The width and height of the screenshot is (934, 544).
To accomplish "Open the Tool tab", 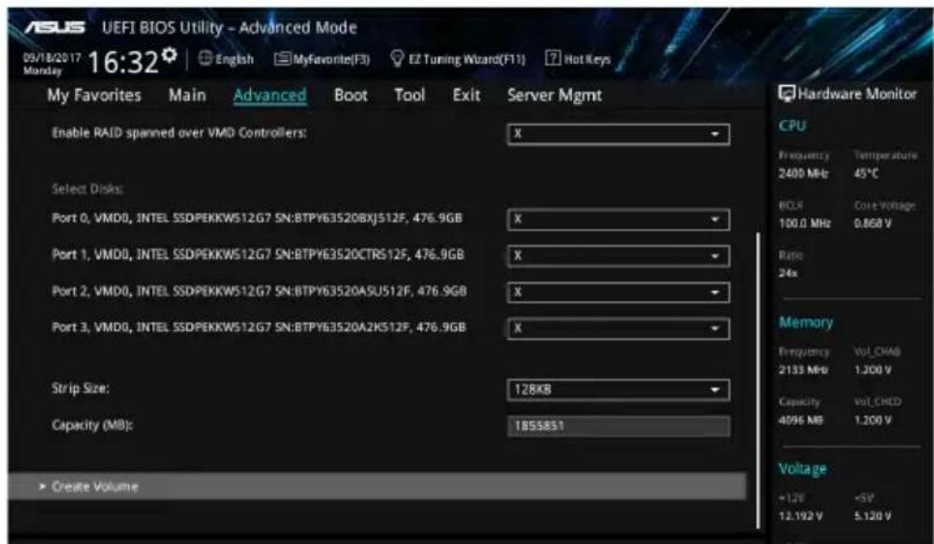I will pyautogui.click(x=409, y=96).
